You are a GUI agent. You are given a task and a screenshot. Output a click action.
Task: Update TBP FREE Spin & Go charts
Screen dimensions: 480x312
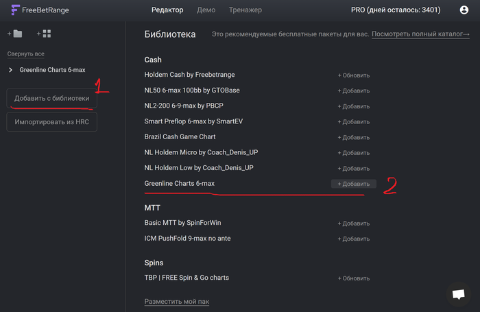click(x=353, y=278)
